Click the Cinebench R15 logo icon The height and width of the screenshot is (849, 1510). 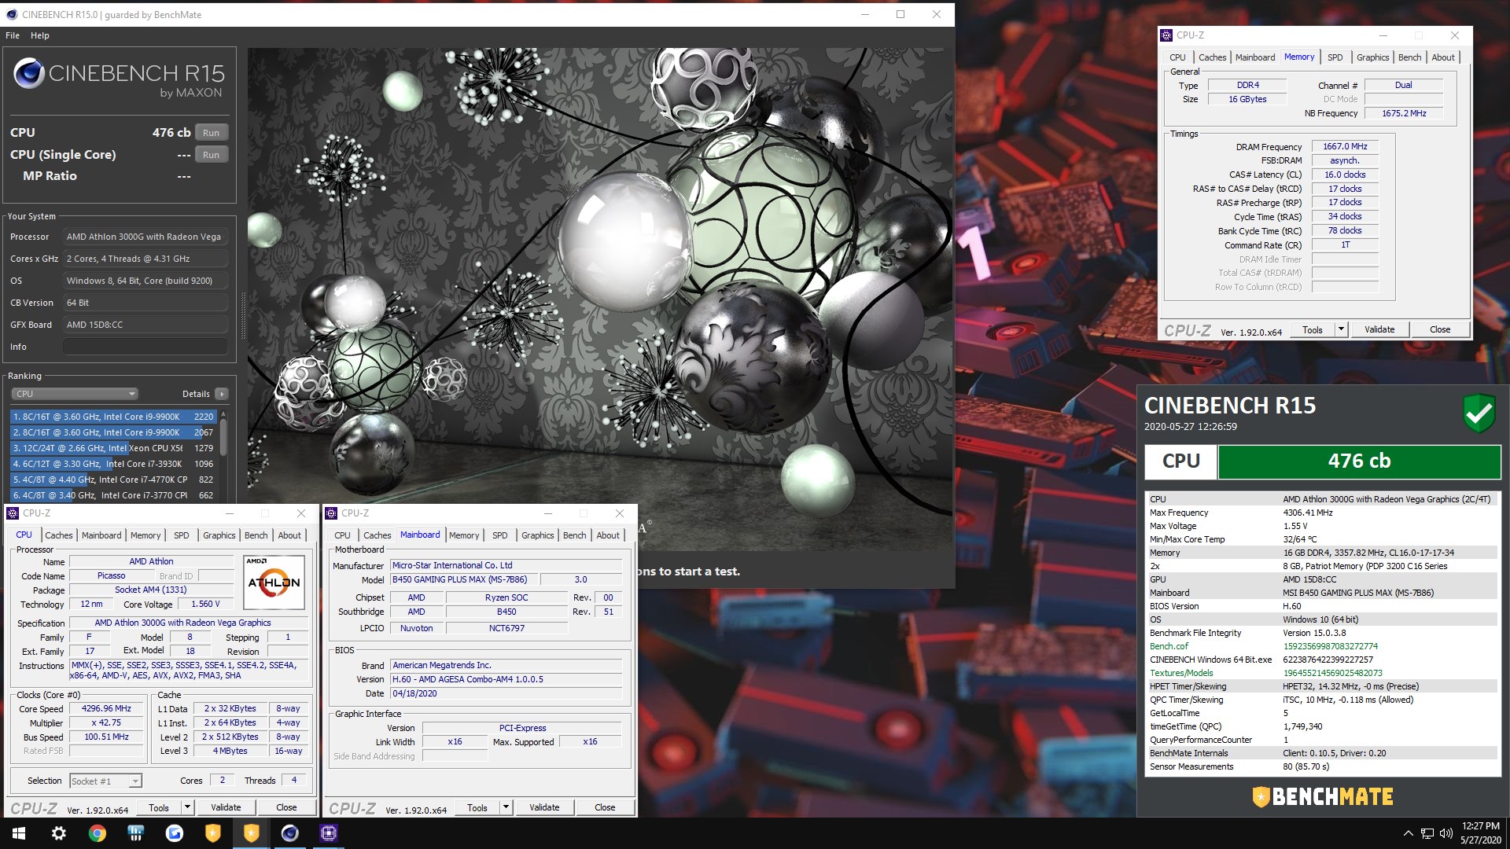29,74
